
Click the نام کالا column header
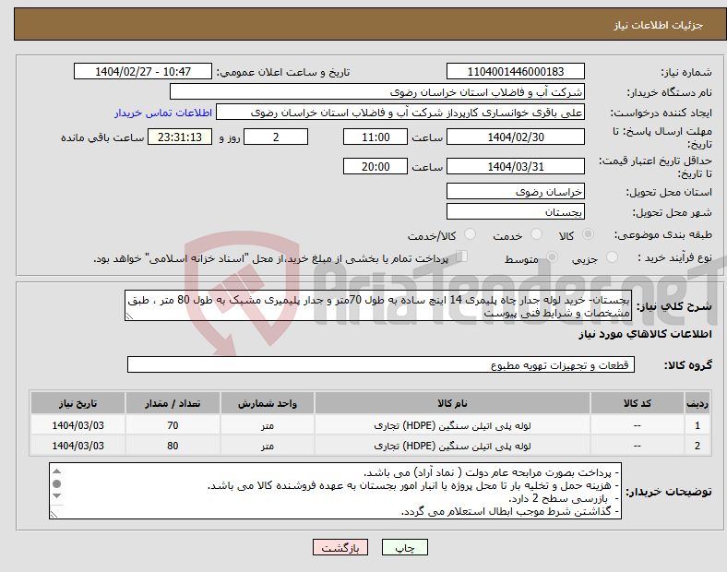pyautogui.click(x=452, y=403)
